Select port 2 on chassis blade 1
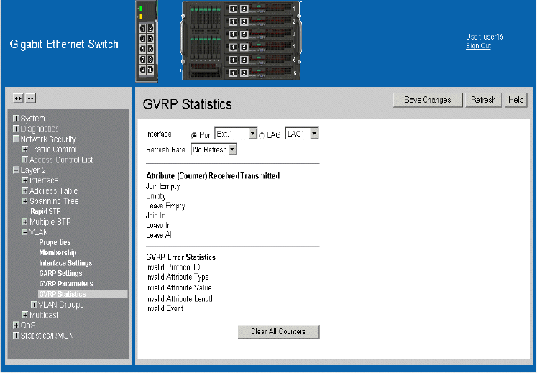Screen dimensions: 537x373 pos(244,9)
